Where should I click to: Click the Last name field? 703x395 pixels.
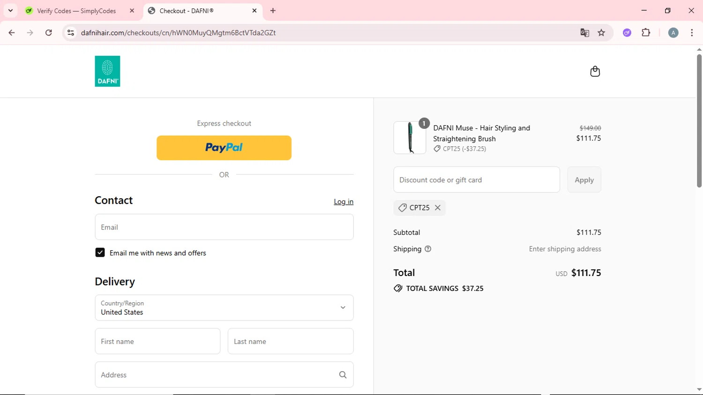291,341
